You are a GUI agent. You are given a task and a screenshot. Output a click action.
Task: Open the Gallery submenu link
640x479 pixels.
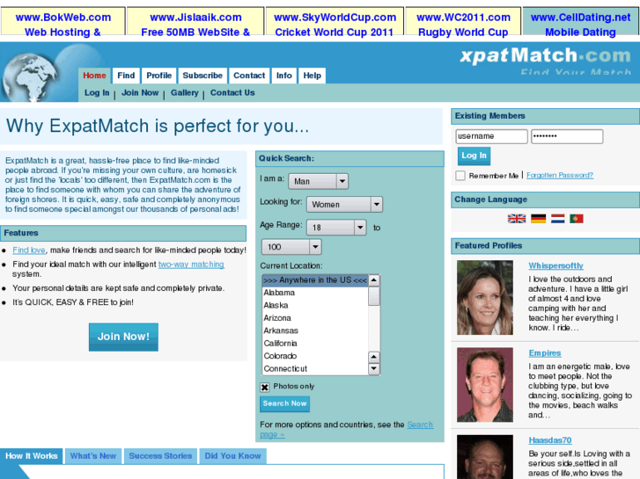click(x=185, y=93)
